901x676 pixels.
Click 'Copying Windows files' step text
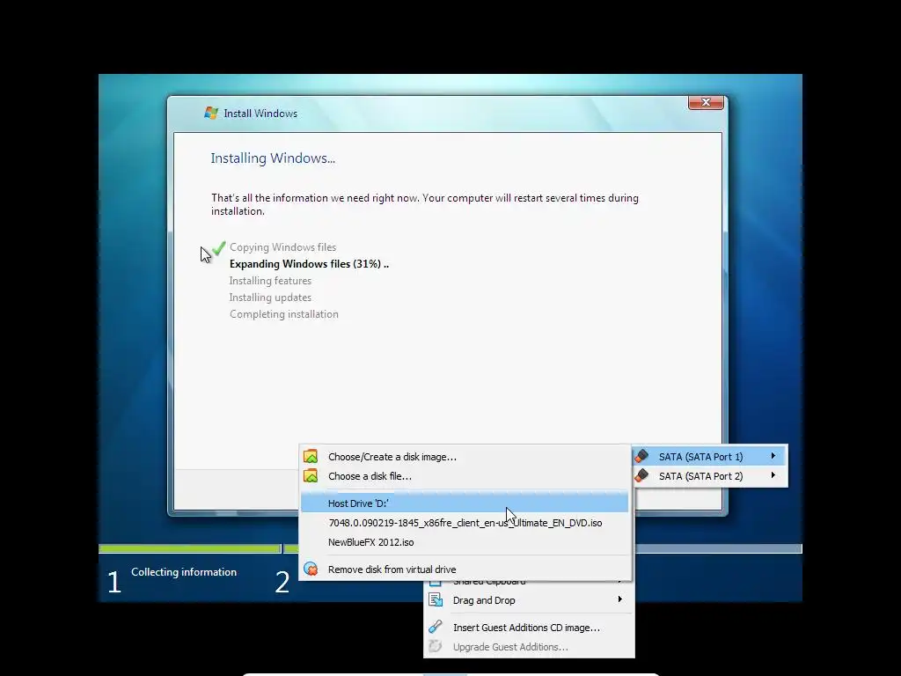click(x=282, y=247)
